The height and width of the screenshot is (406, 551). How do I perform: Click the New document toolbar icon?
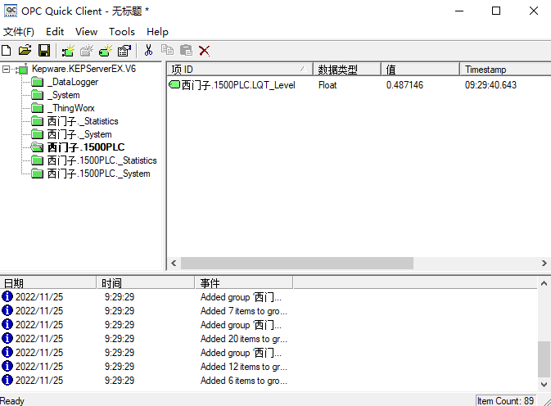coord(7,51)
